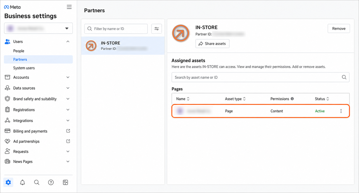The height and width of the screenshot is (193, 359).
Task: Click the Requests person-plus icon
Action: [7, 151]
